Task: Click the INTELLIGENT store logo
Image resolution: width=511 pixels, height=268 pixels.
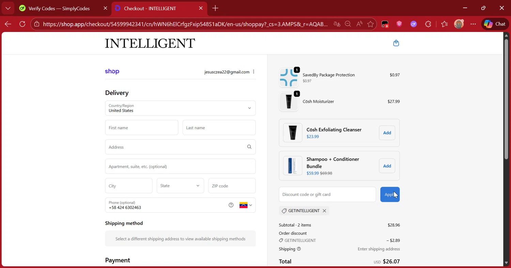Action: (x=150, y=43)
